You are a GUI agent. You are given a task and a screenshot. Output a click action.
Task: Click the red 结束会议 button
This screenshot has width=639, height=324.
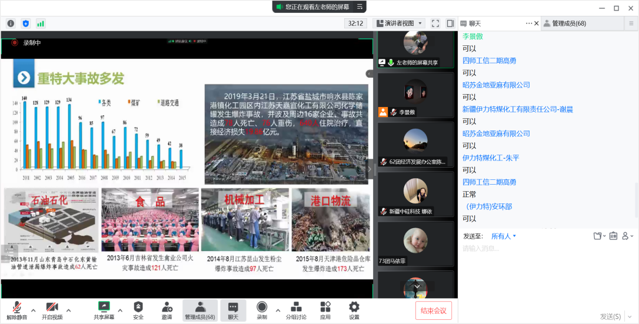[433, 310]
